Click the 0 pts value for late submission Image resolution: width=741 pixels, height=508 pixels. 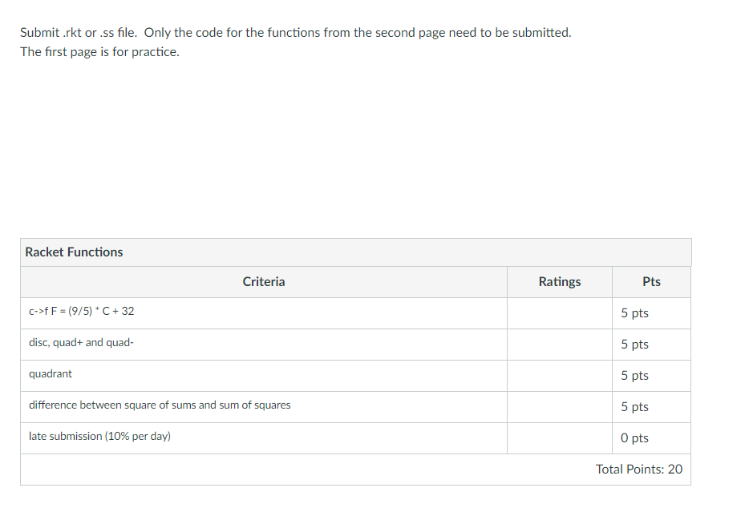click(634, 437)
